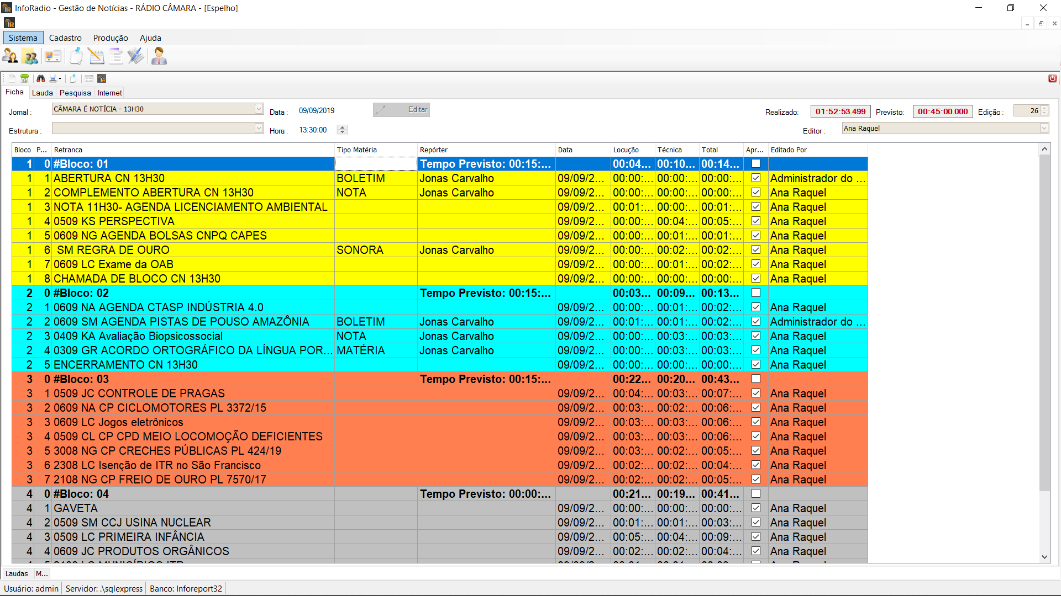Image resolution: width=1061 pixels, height=596 pixels.
Task: Open the Produção menu
Action: coord(111,38)
